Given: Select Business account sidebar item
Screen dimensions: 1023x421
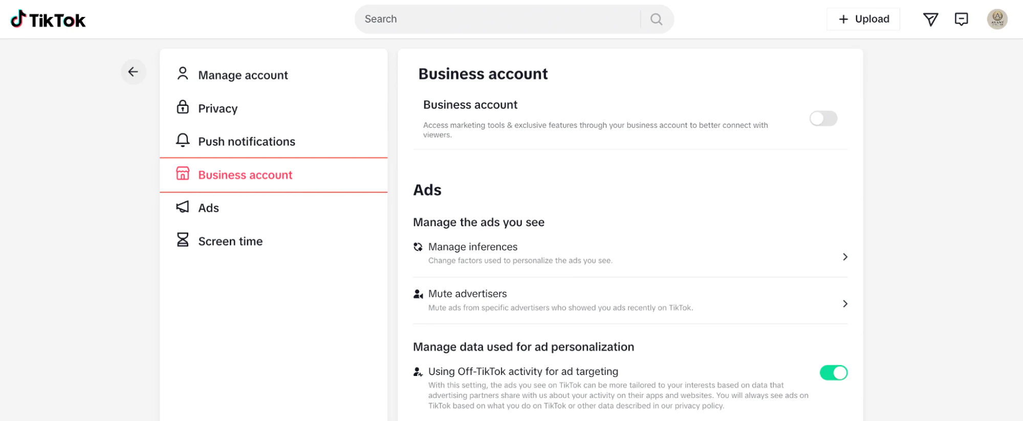Looking at the screenshot, I should point(245,175).
